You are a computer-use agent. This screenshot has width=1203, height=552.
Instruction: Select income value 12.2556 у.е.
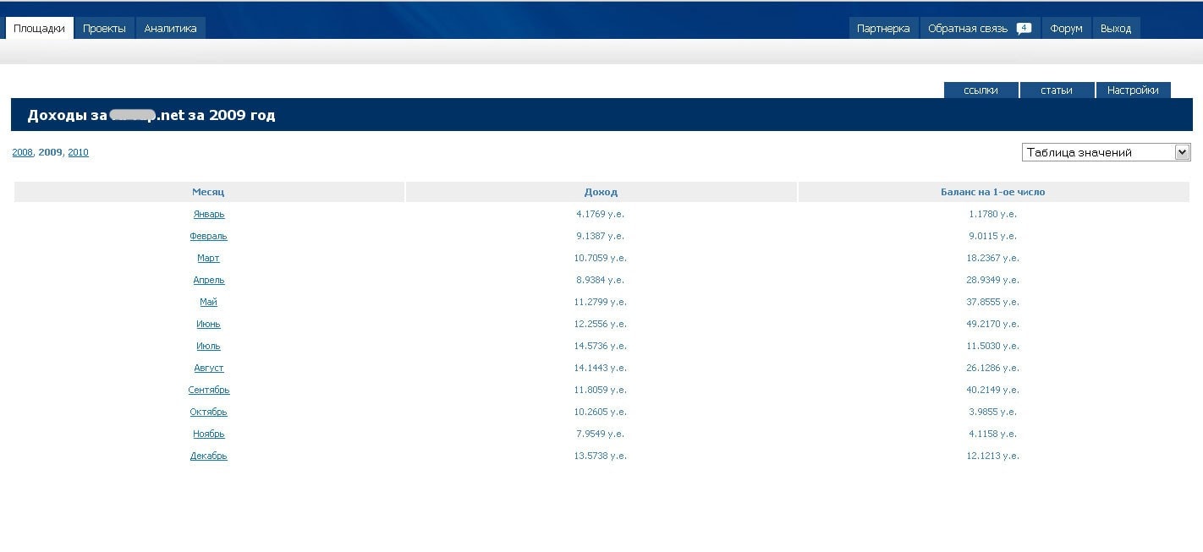[601, 324]
